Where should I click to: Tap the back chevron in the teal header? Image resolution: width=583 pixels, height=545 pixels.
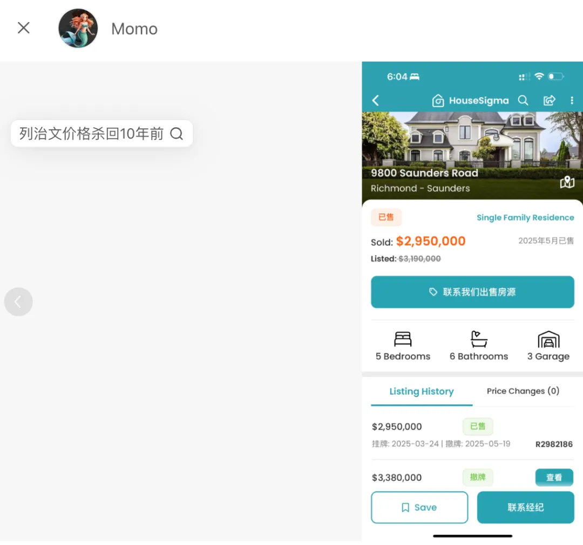375,100
